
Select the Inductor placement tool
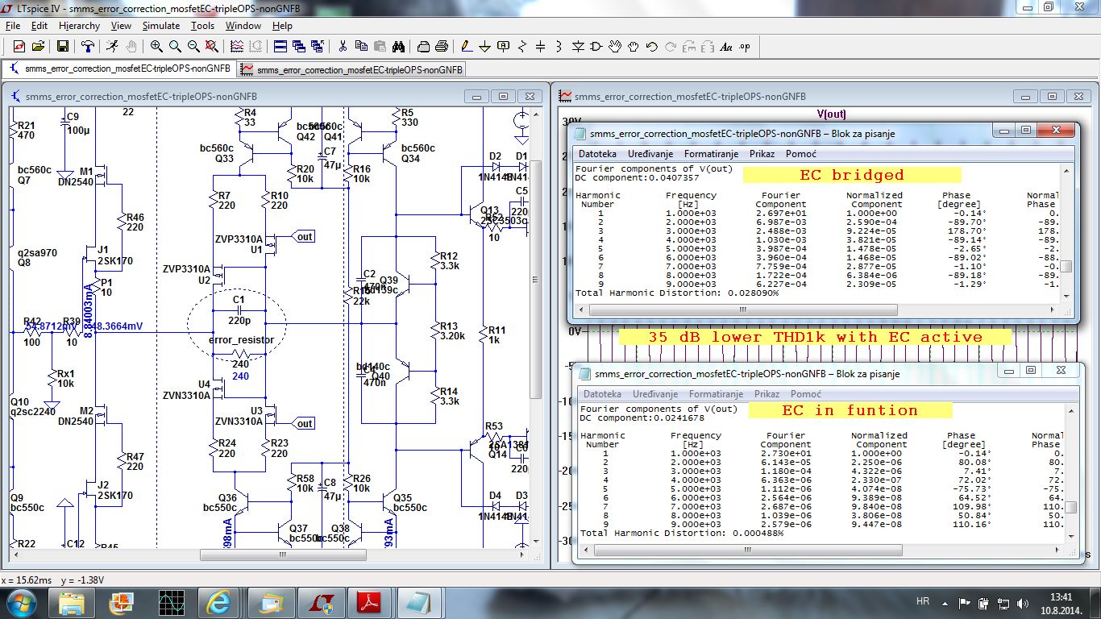pos(559,47)
